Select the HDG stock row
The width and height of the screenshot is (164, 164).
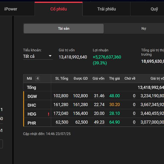[93, 113]
